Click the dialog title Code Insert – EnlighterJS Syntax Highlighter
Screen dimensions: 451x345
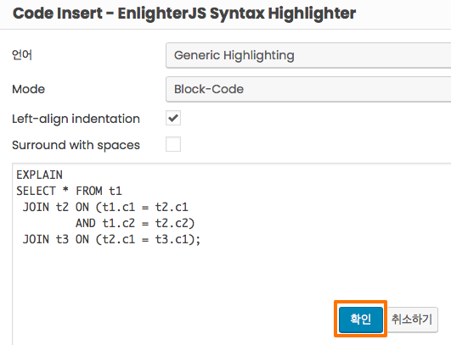pyautogui.click(x=184, y=14)
